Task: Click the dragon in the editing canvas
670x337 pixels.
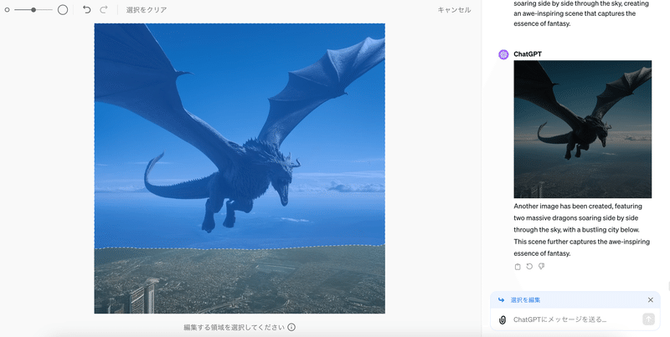Action: (240, 128)
